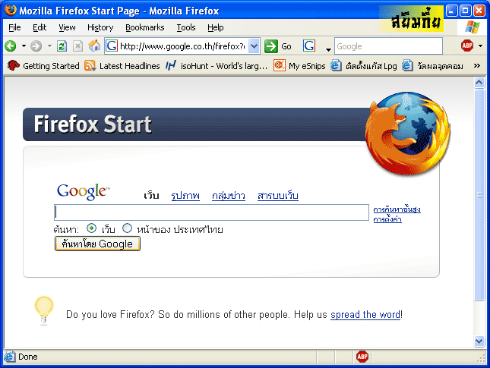Click the Google logo on the start page
490x368 pixels.
(84, 191)
